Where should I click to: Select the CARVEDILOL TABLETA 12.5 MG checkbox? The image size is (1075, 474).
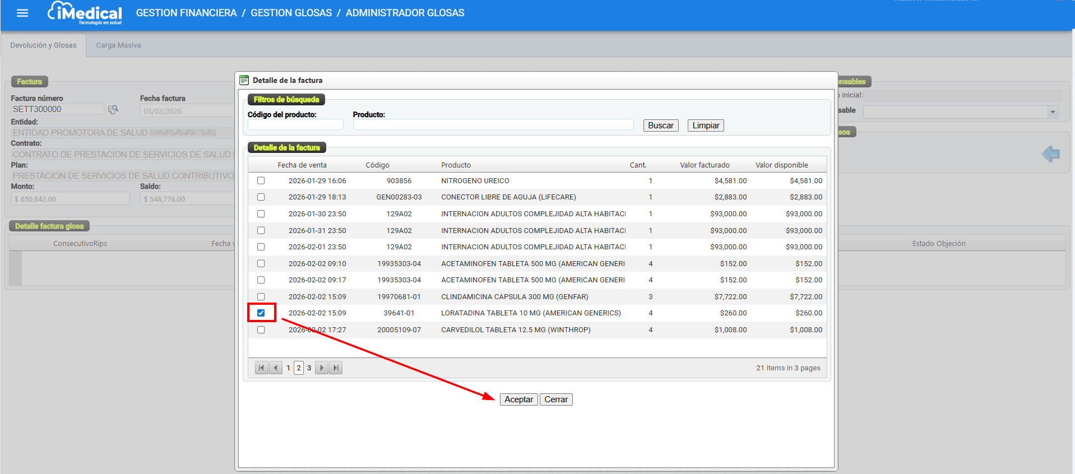[261, 330]
